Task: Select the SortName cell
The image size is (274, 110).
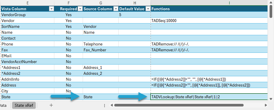Action: 27,26
